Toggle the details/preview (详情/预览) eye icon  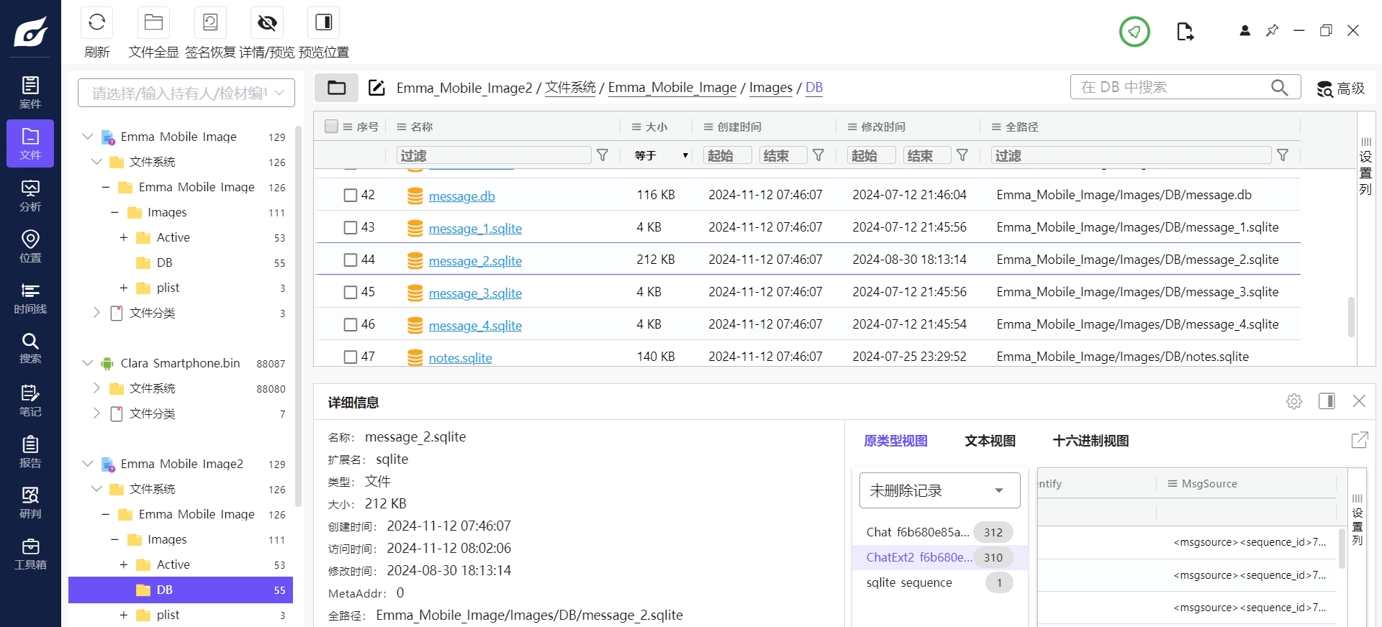point(267,23)
